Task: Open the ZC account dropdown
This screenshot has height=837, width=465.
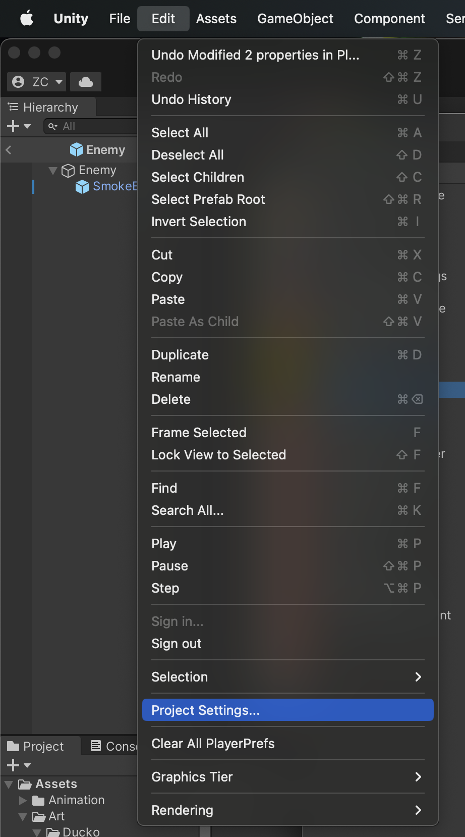Action: pos(38,82)
